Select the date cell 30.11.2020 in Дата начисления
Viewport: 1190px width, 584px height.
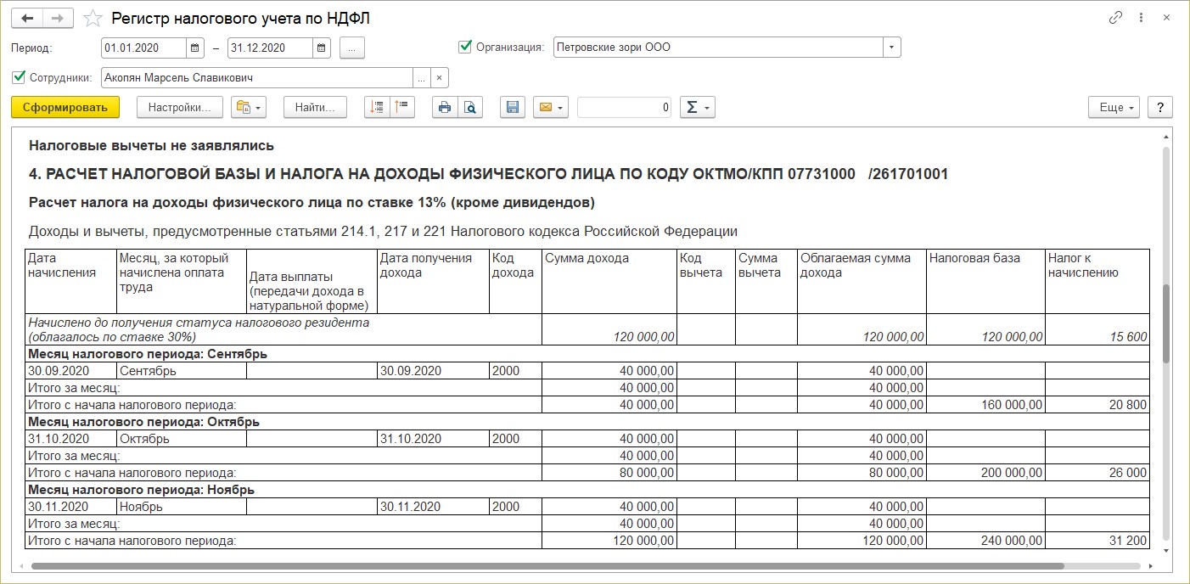coord(70,507)
